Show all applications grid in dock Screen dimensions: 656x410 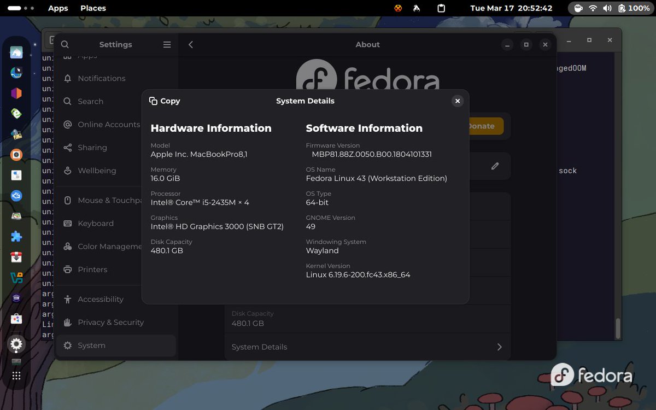16,376
